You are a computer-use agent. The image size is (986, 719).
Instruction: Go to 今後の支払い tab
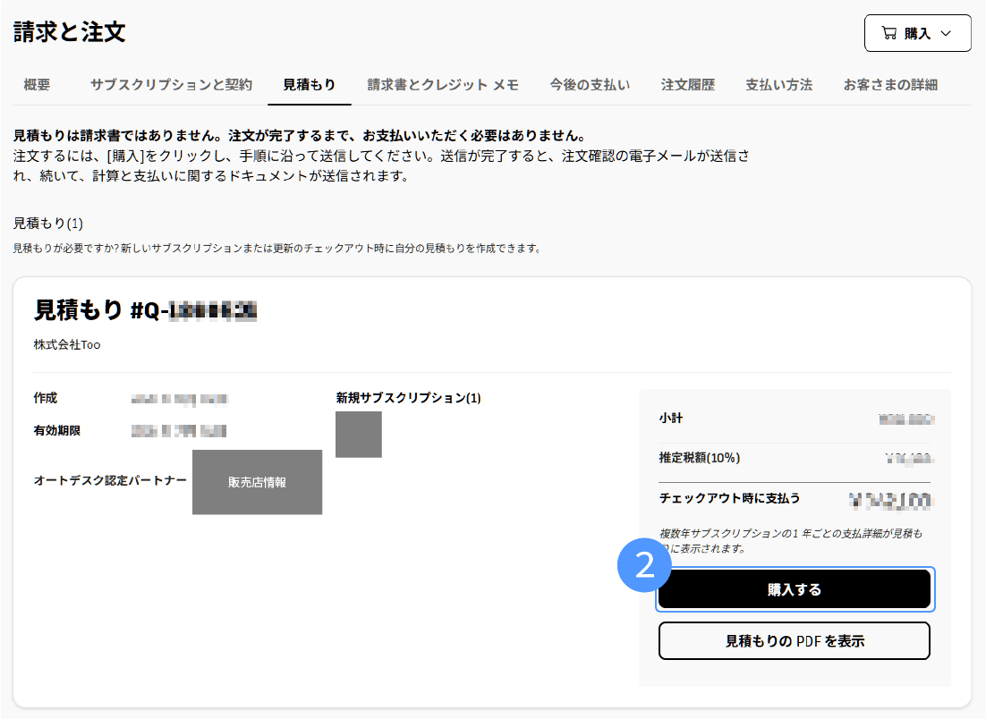click(590, 85)
